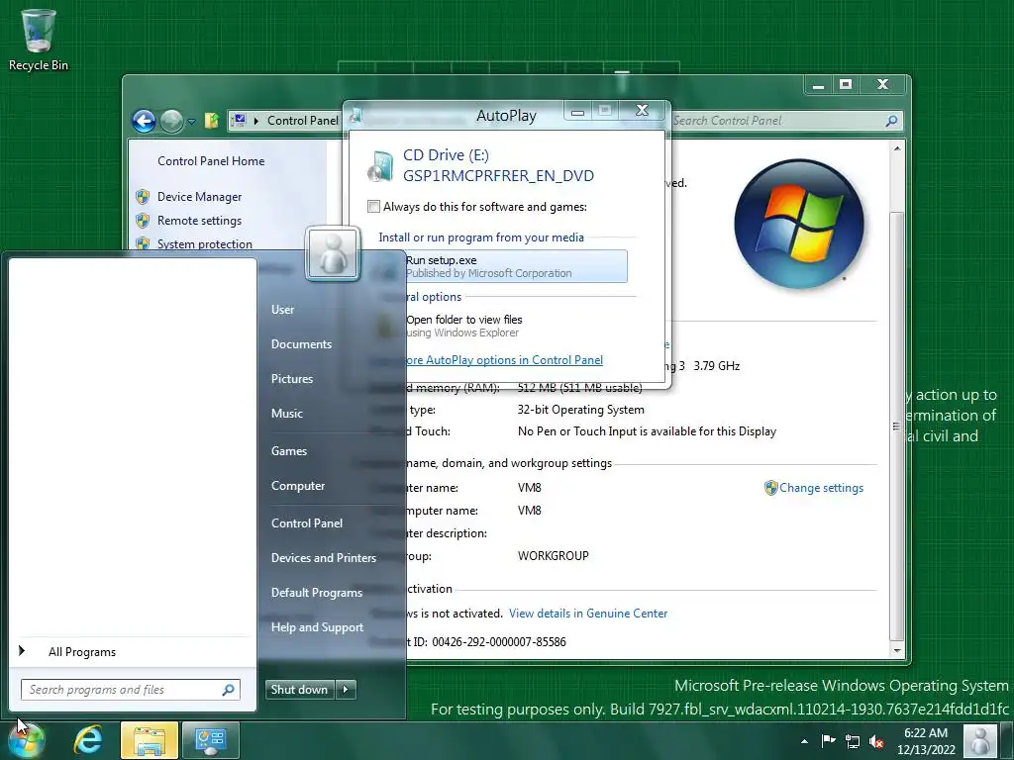Click the search magnifier in Control Panel
This screenshot has height=760, width=1014.
tap(891, 120)
